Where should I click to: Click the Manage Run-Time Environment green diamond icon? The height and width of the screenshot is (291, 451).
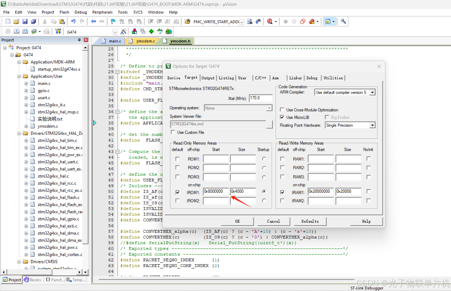pos(151,32)
